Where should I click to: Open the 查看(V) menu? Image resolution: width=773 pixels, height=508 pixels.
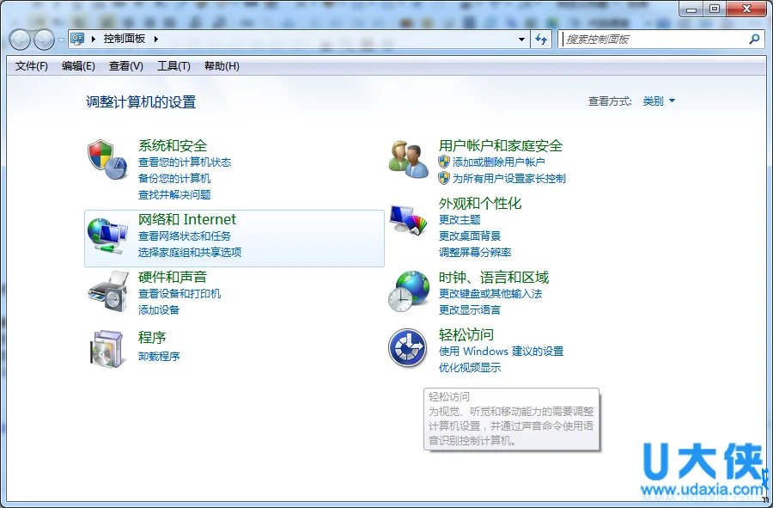(125, 66)
